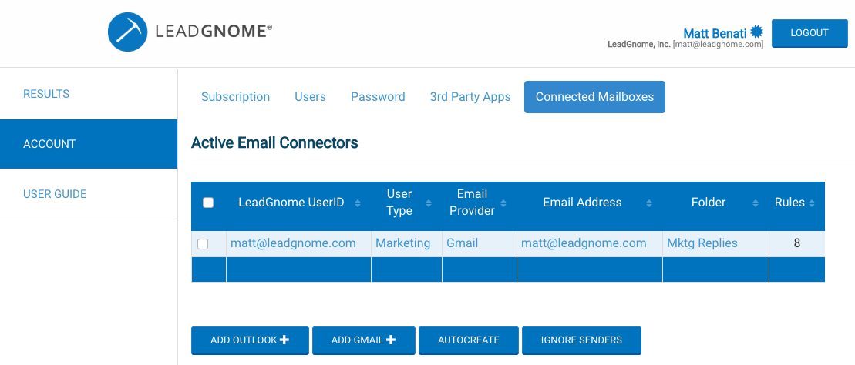
Task: Click the Active Email Connectors heading
Action: point(274,143)
